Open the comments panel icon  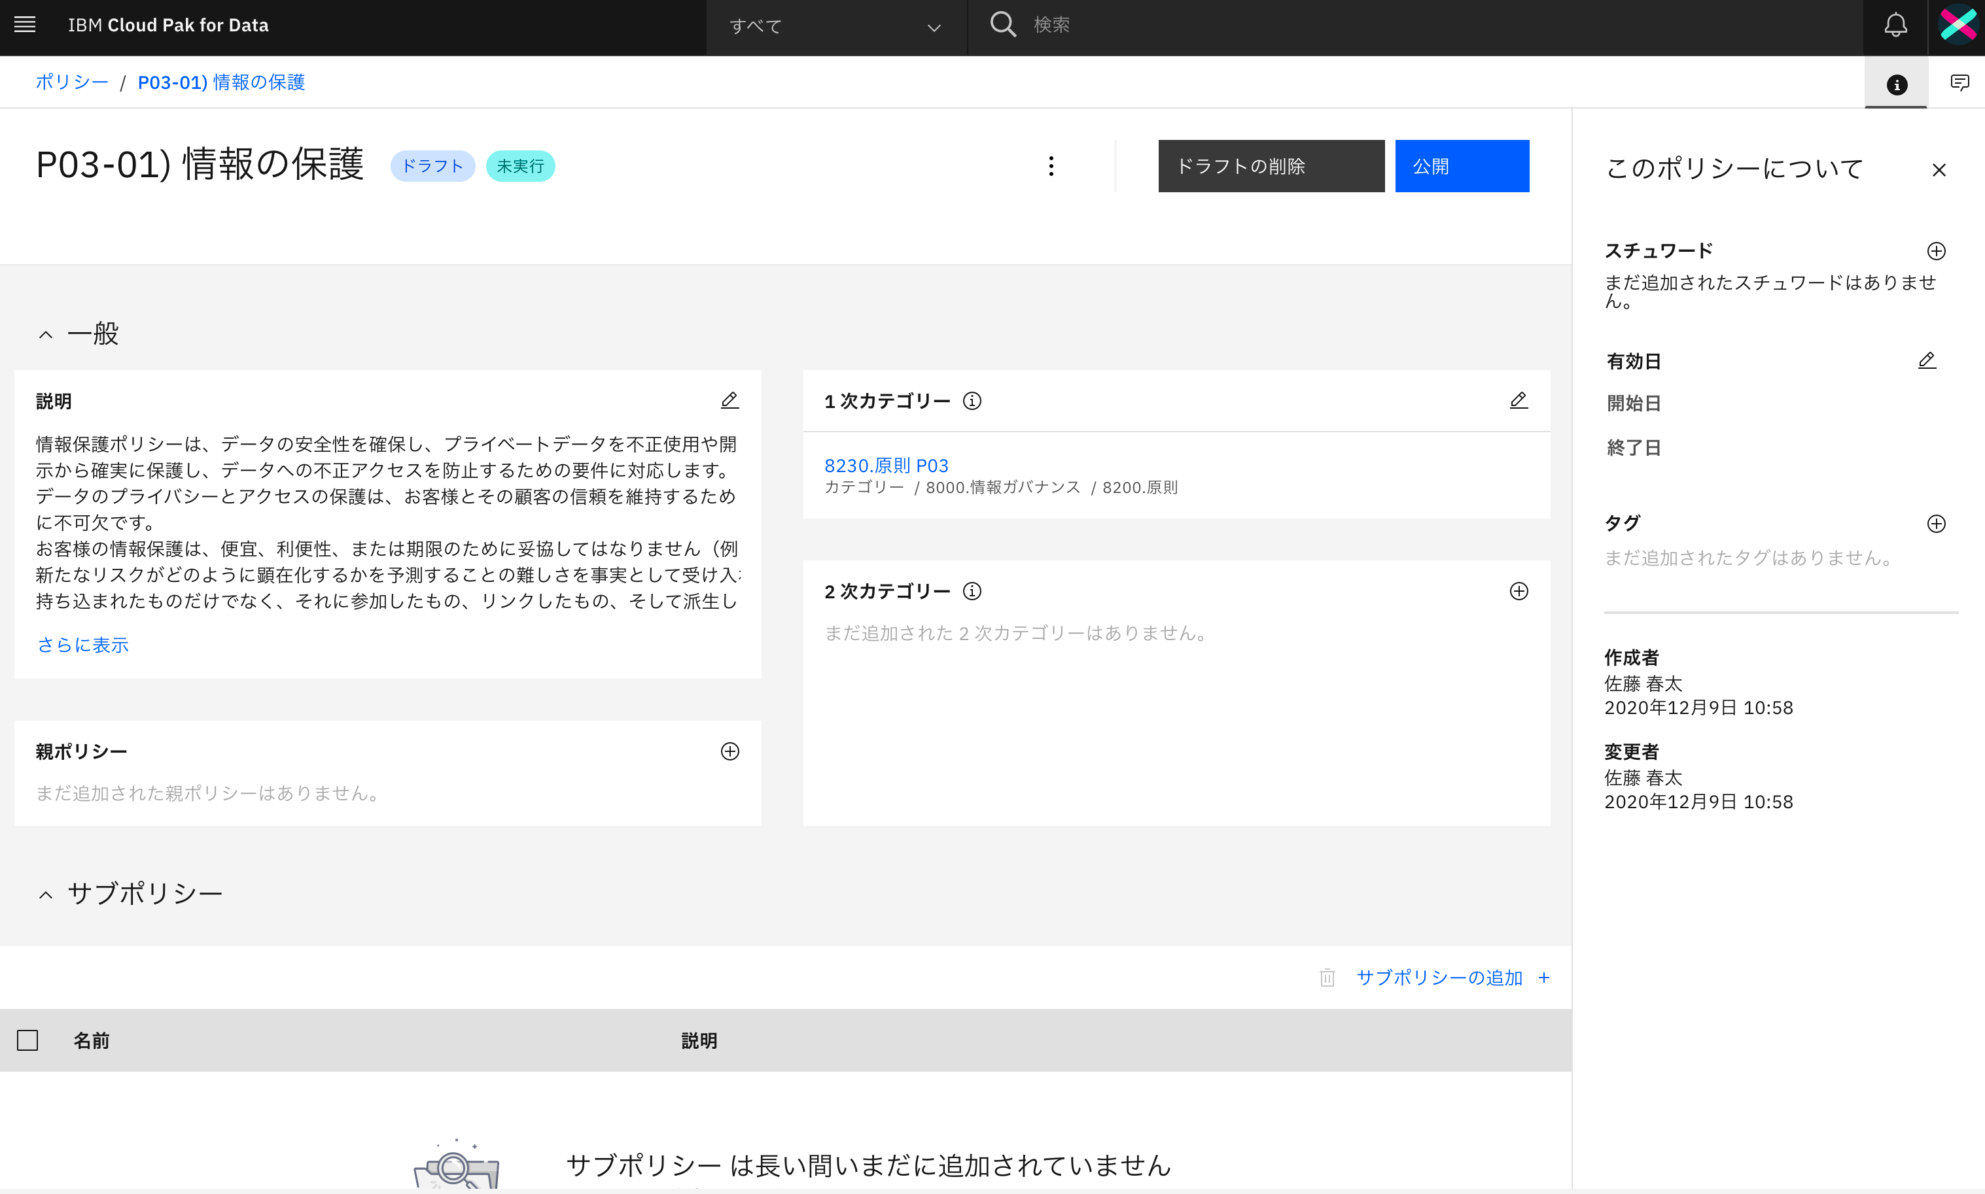(1959, 83)
